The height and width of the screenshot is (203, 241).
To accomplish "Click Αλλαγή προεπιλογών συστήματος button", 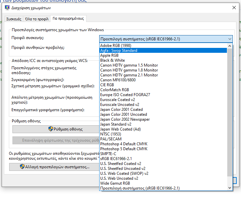I will point(54,167).
